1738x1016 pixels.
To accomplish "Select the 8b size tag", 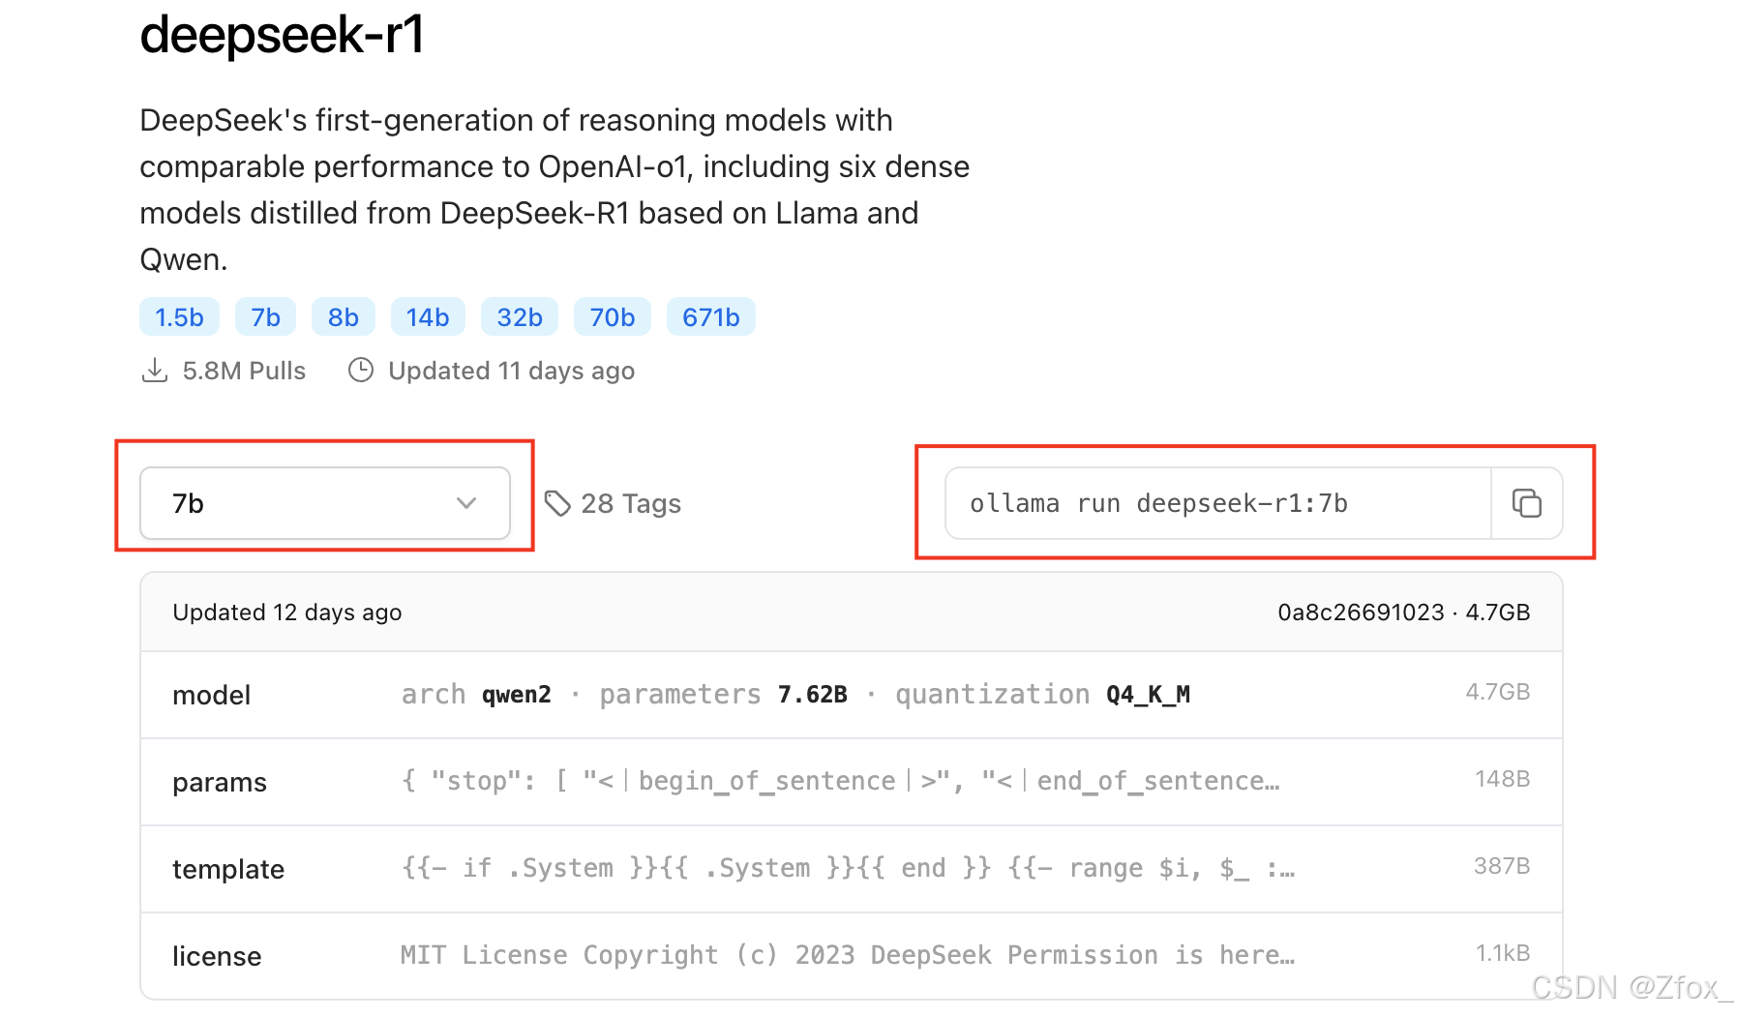I will click(343, 317).
